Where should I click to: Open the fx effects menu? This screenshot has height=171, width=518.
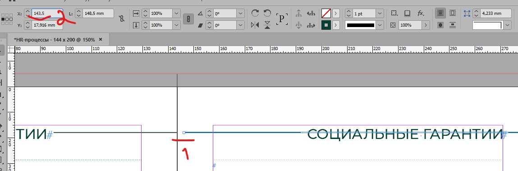pyautogui.click(x=421, y=13)
